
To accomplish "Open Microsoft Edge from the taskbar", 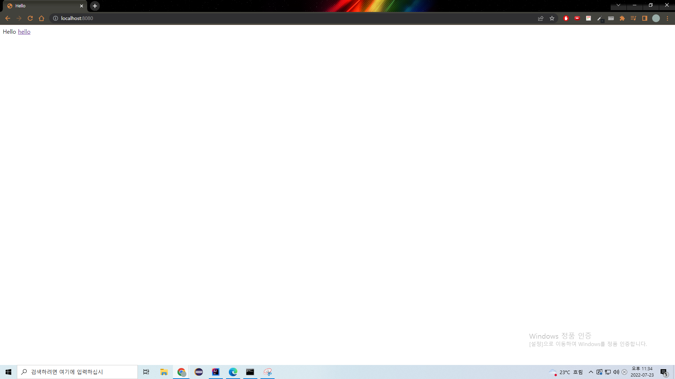I will click(233, 372).
